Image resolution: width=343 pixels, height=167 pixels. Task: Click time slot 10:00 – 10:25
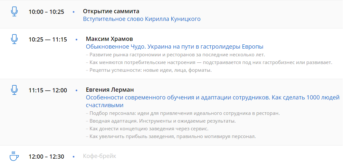[46, 12]
